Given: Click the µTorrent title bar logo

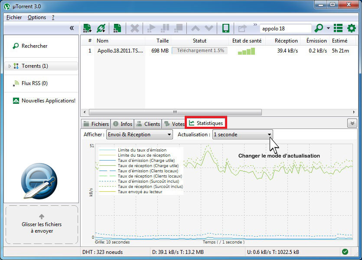Looking at the screenshot, I should pos(7,7).
